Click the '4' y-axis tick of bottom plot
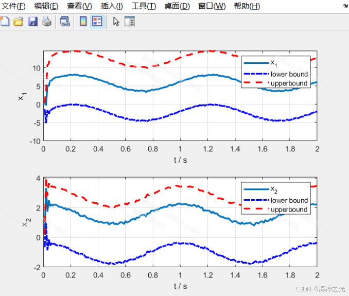 (x=38, y=178)
